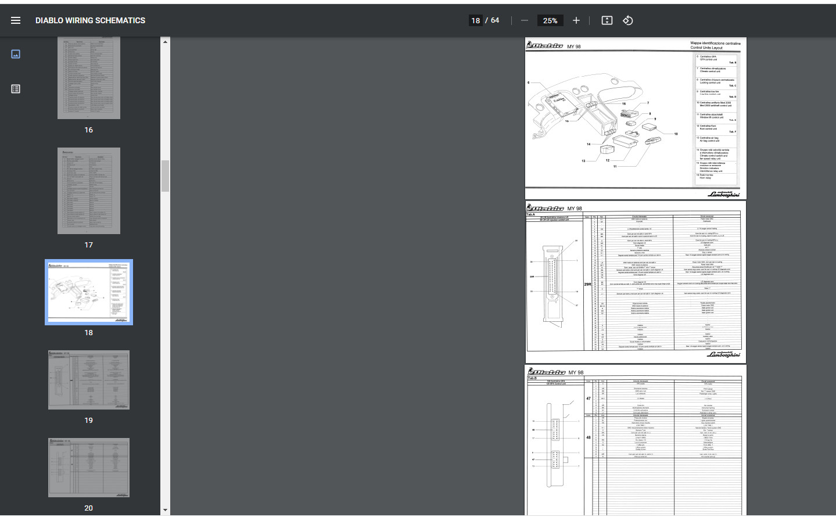The width and height of the screenshot is (836, 517).
Task: Edit the 25% zoom level field
Action: click(x=550, y=20)
